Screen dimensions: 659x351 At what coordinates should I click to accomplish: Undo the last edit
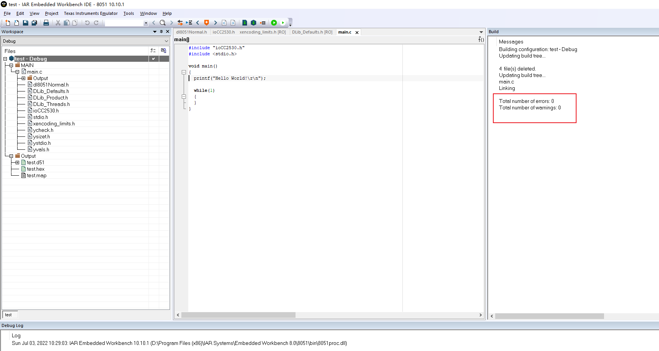click(x=87, y=23)
